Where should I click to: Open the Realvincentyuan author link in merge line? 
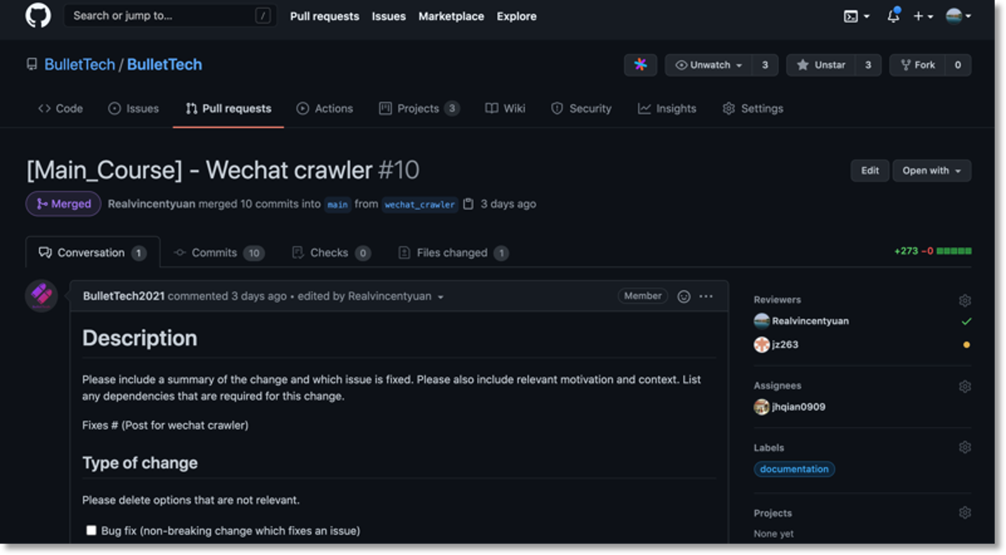click(x=151, y=204)
